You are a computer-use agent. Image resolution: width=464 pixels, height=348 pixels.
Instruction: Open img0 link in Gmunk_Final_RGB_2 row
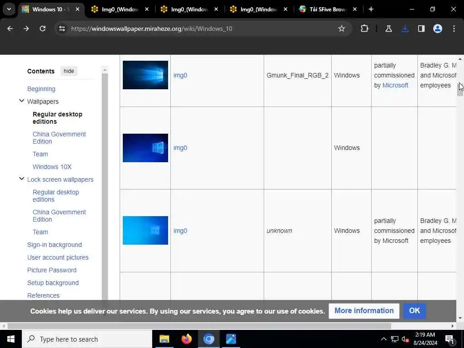tap(180, 75)
